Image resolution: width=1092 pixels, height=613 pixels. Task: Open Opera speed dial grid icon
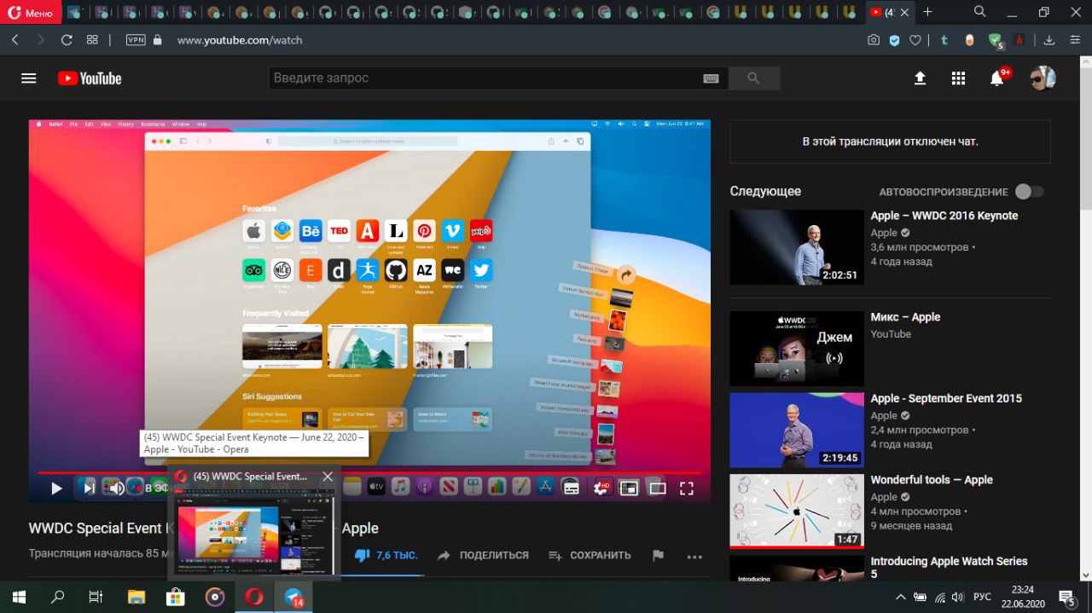point(92,40)
